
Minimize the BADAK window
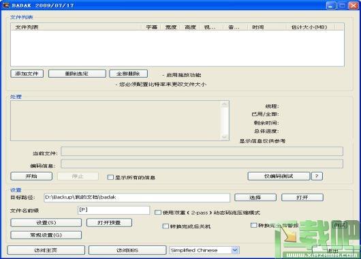(331, 5)
